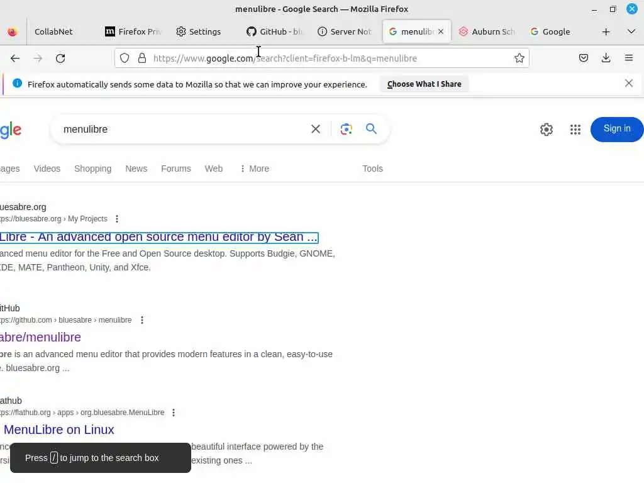The width and height of the screenshot is (644, 483).
Task: Click info icon in notification bar
Action: click(x=17, y=84)
